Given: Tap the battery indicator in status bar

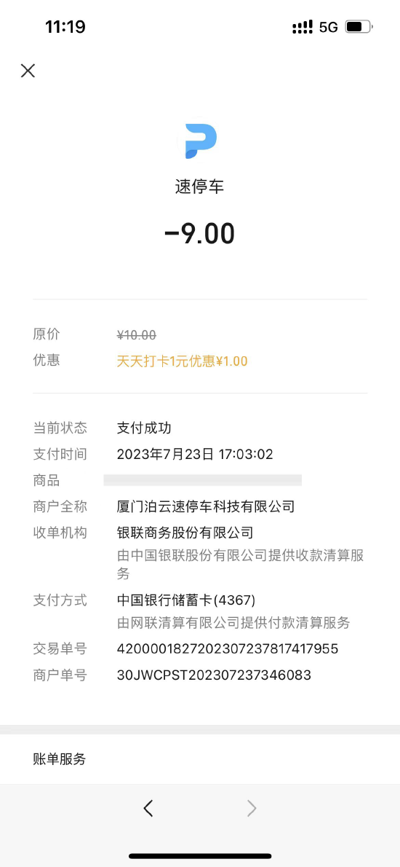Looking at the screenshot, I should pos(359,26).
